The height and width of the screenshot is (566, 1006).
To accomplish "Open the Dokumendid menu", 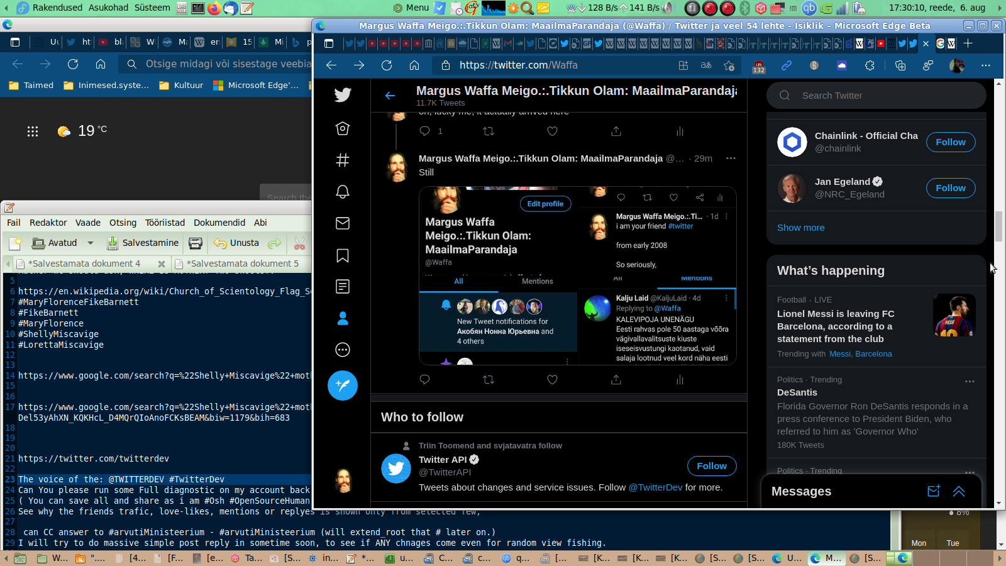I will pos(219,223).
